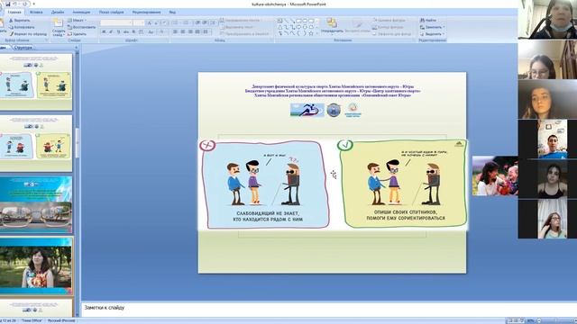Clear all text formatting

[x=164, y=22]
